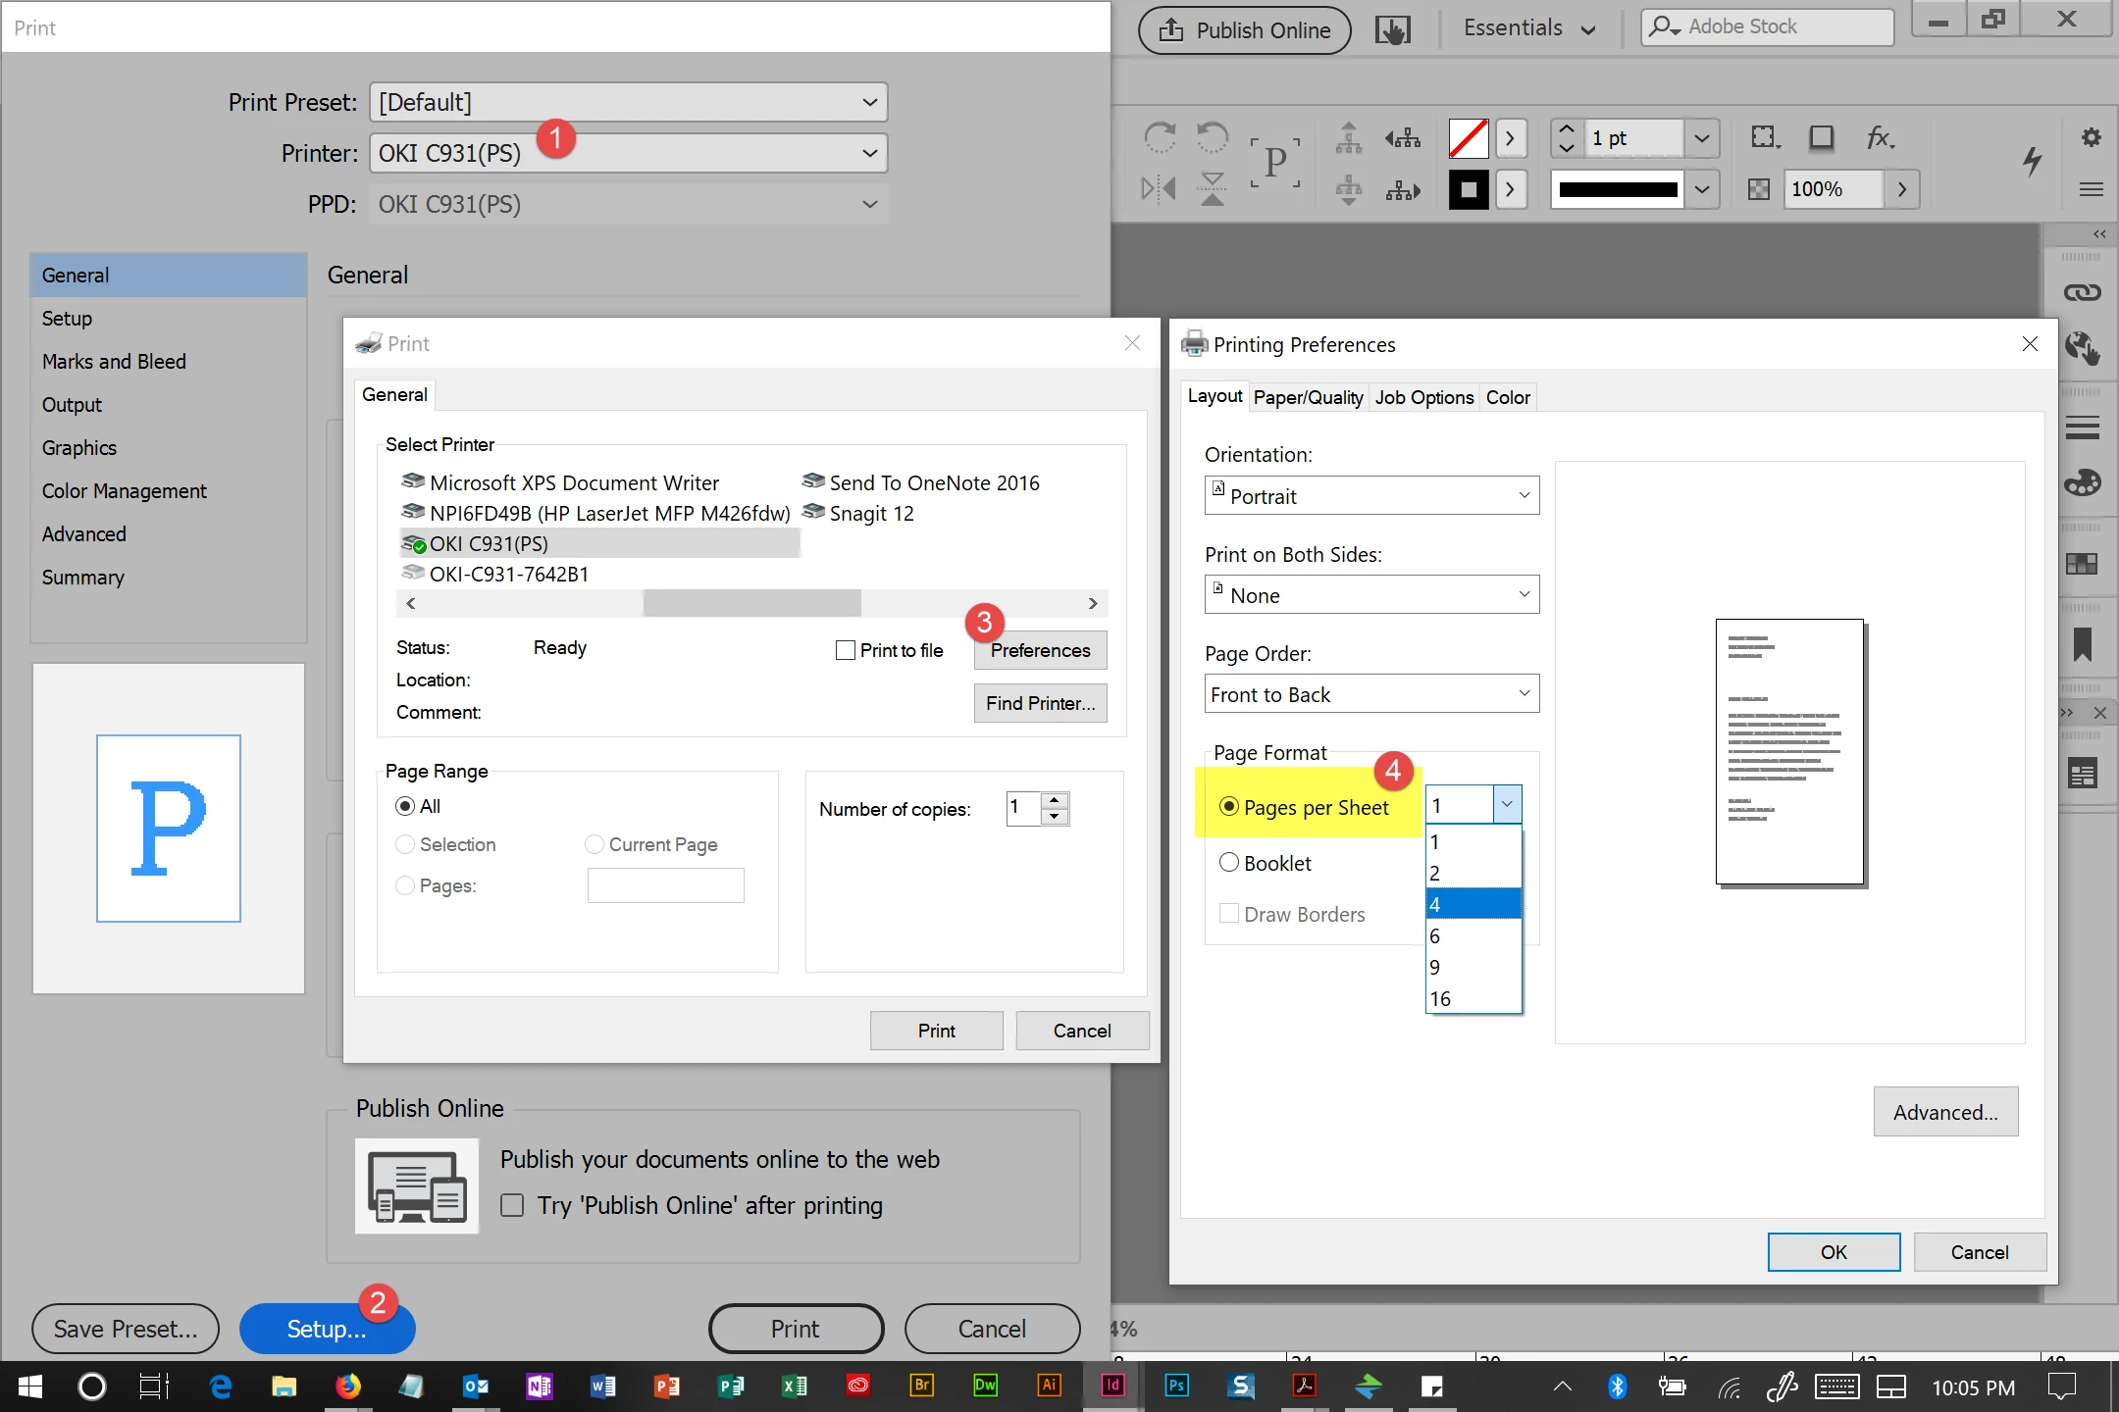Open the Links panel icon

click(x=2082, y=292)
